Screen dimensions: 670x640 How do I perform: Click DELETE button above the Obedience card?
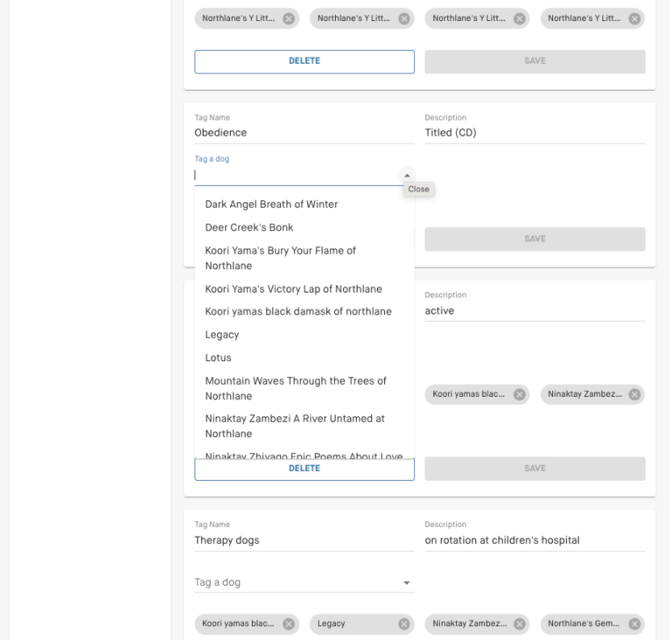click(x=304, y=61)
